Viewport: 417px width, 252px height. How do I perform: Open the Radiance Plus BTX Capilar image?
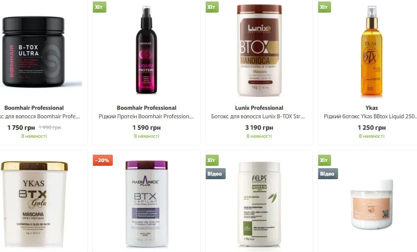pos(146,204)
